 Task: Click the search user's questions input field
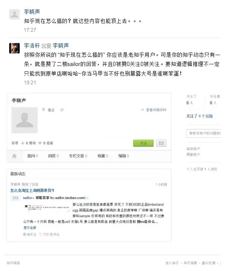click(204, 133)
